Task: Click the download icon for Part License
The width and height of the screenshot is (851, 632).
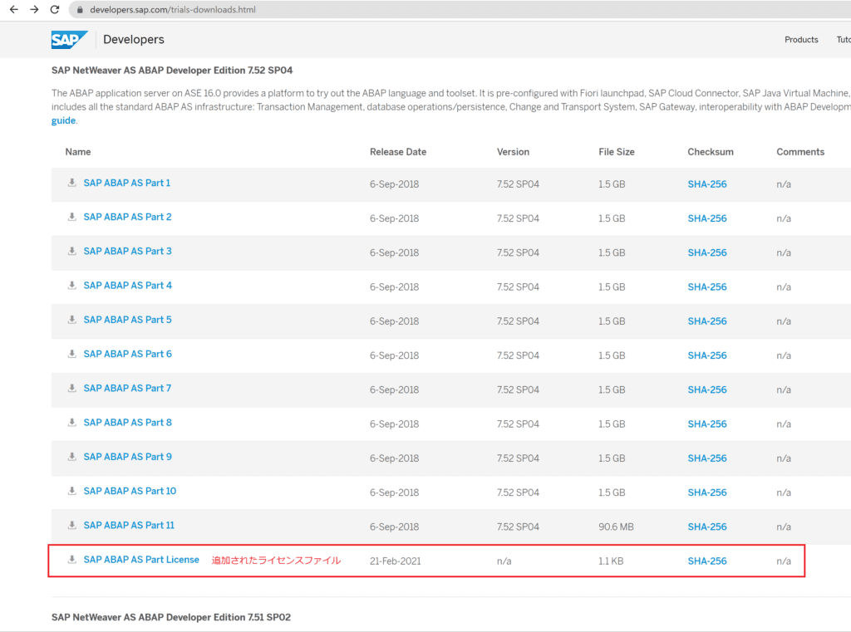Action: point(71,559)
